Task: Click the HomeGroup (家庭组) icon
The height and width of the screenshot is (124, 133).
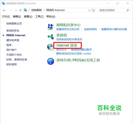Action: [51, 37]
